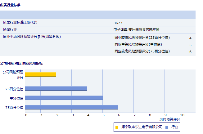Click the 25百分位值 chart axis label
Viewport: 203px width, 134px height.
14,89
